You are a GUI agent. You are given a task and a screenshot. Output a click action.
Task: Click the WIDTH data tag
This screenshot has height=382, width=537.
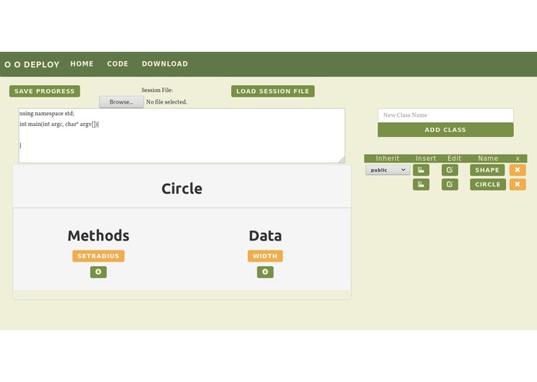(265, 256)
